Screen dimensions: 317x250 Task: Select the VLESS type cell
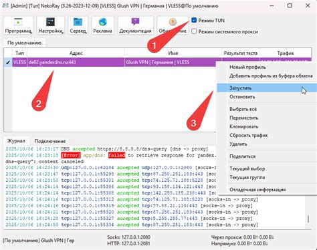click(x=19, y=62)
